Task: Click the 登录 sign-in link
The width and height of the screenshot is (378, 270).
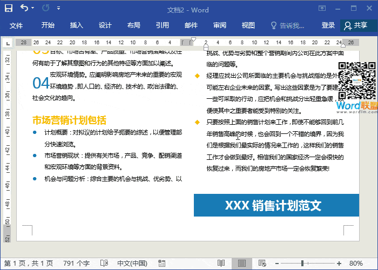Action: 328,25
